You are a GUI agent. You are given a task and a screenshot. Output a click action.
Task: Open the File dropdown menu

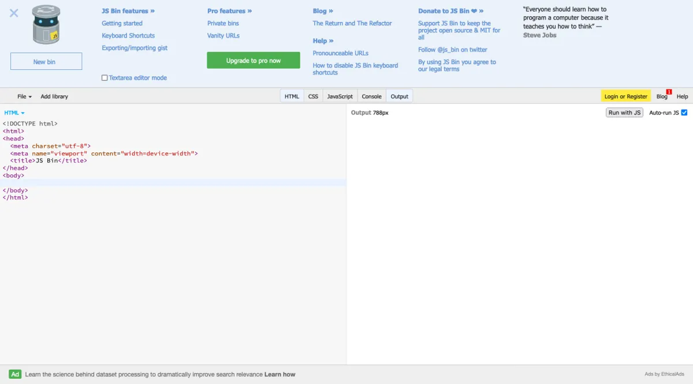(24, 96)
